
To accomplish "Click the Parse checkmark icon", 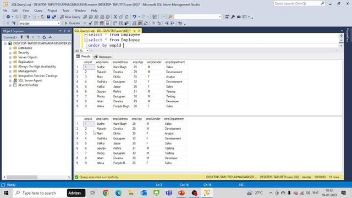I will tap(90, 23).
